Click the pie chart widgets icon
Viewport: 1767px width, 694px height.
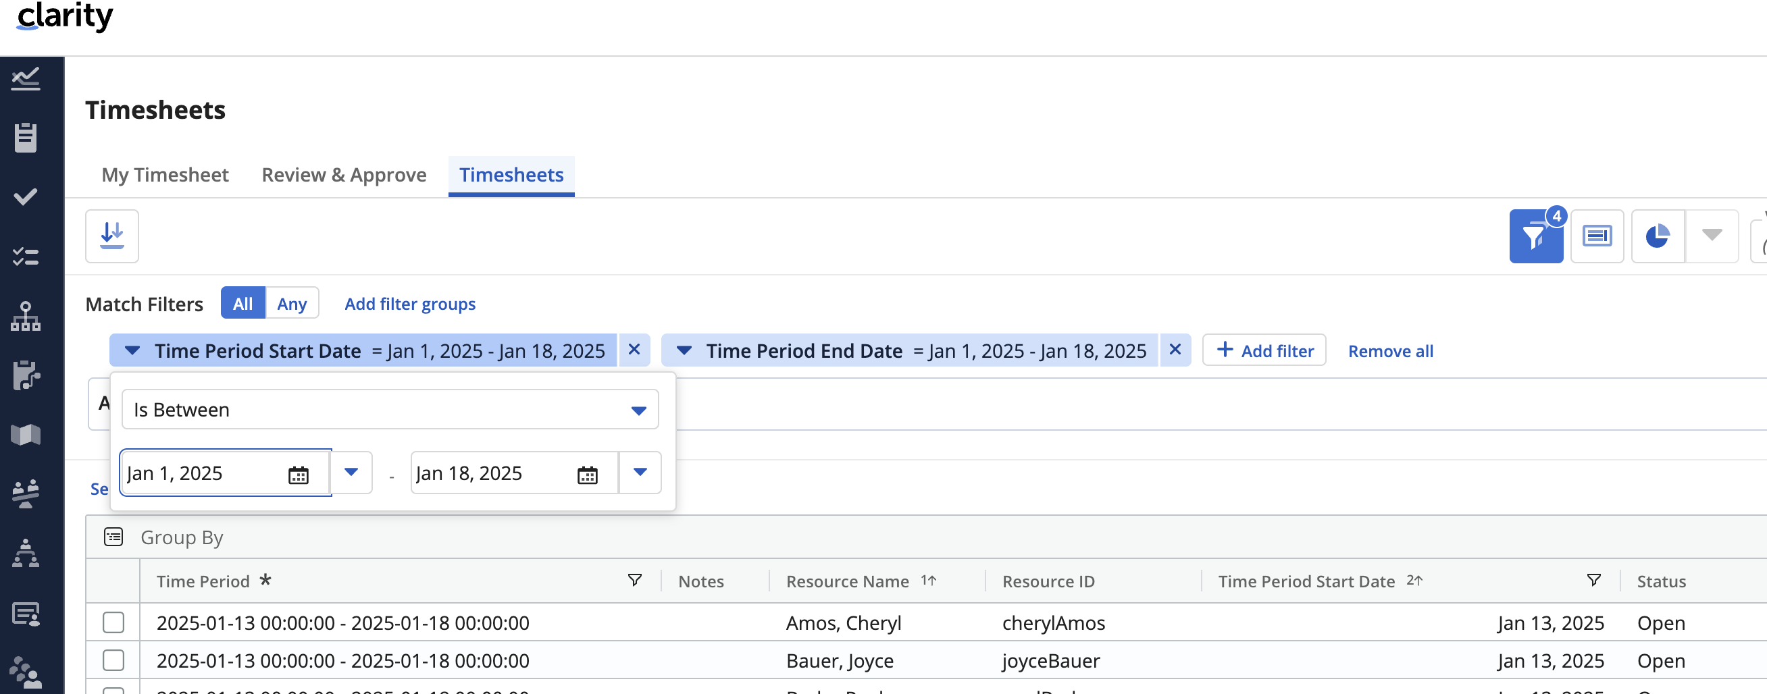[1656, 236]
